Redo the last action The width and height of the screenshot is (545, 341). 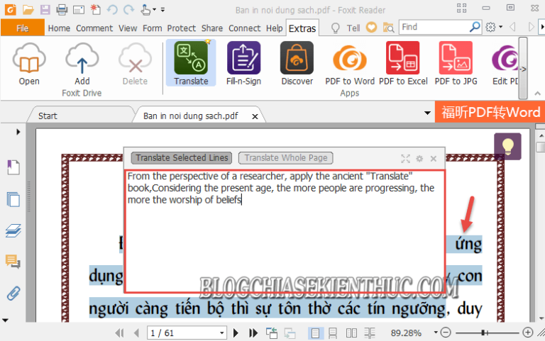coord(129,10)
